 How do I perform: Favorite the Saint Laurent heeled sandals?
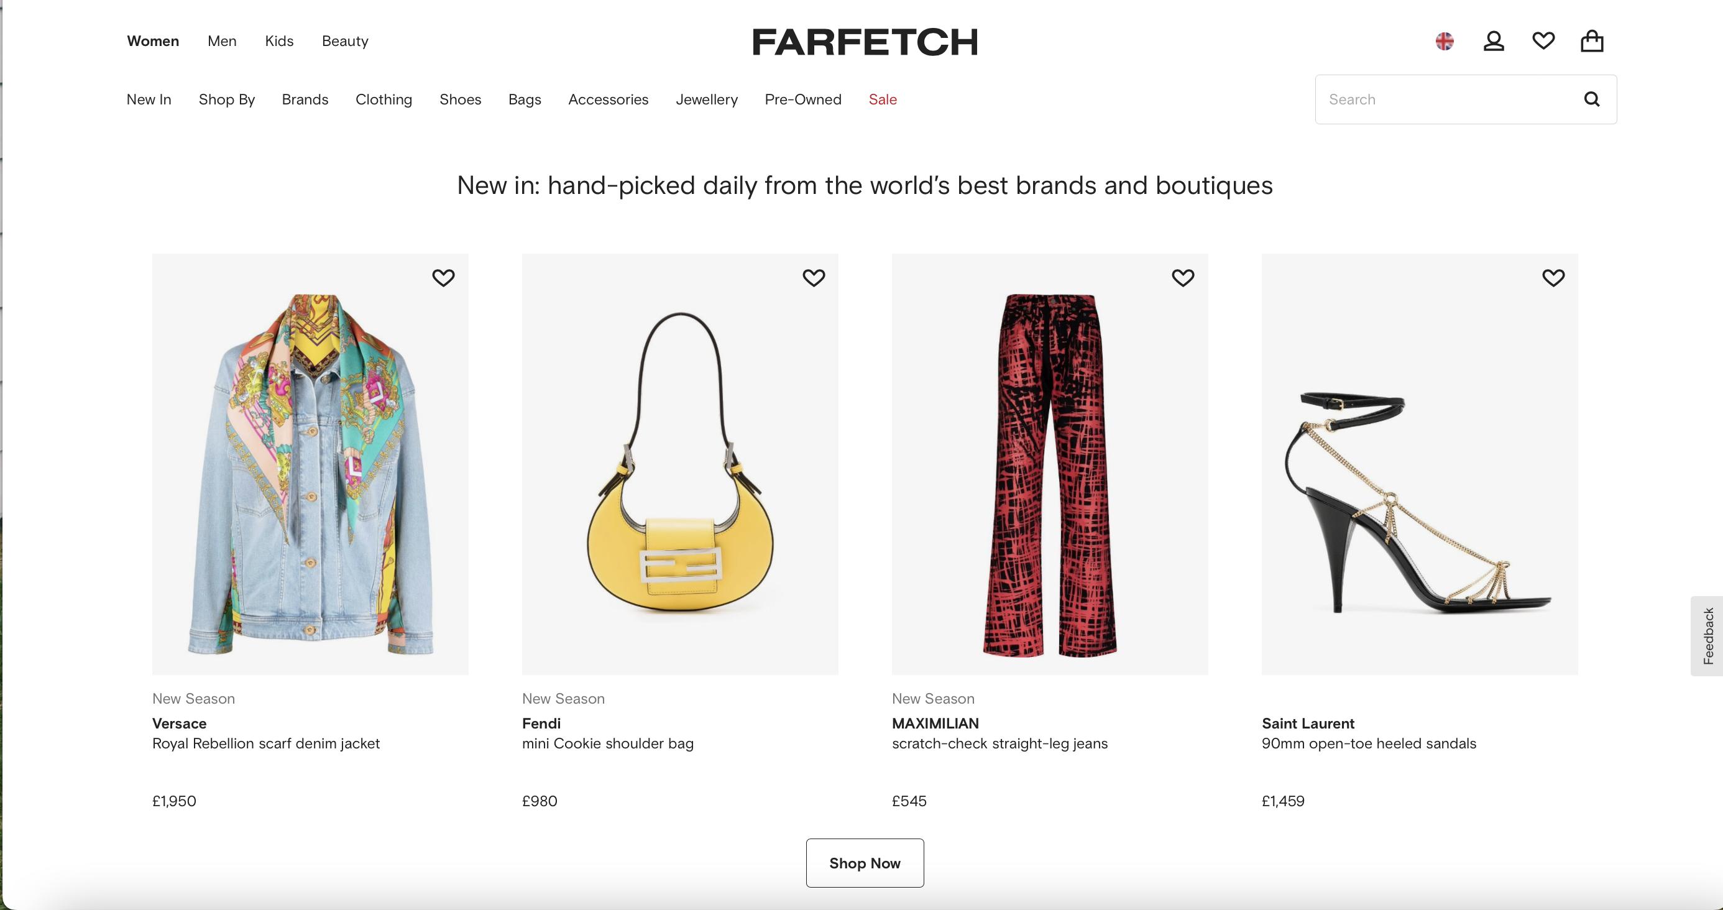pos(1553,278)
